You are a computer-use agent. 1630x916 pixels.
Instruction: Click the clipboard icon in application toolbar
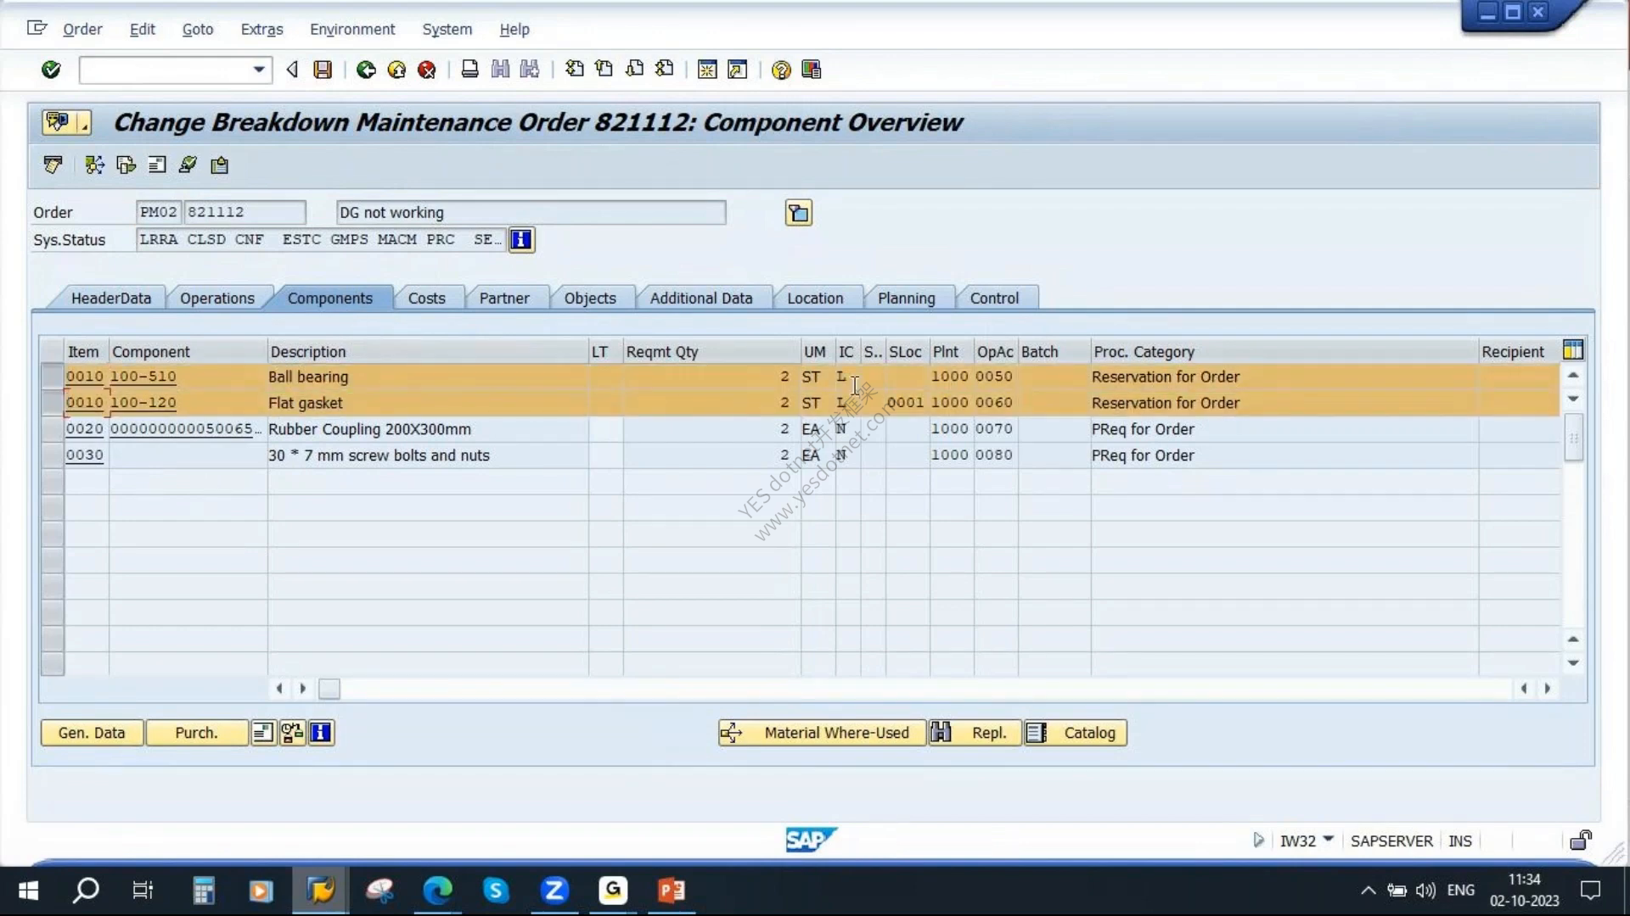pos(219,165)
